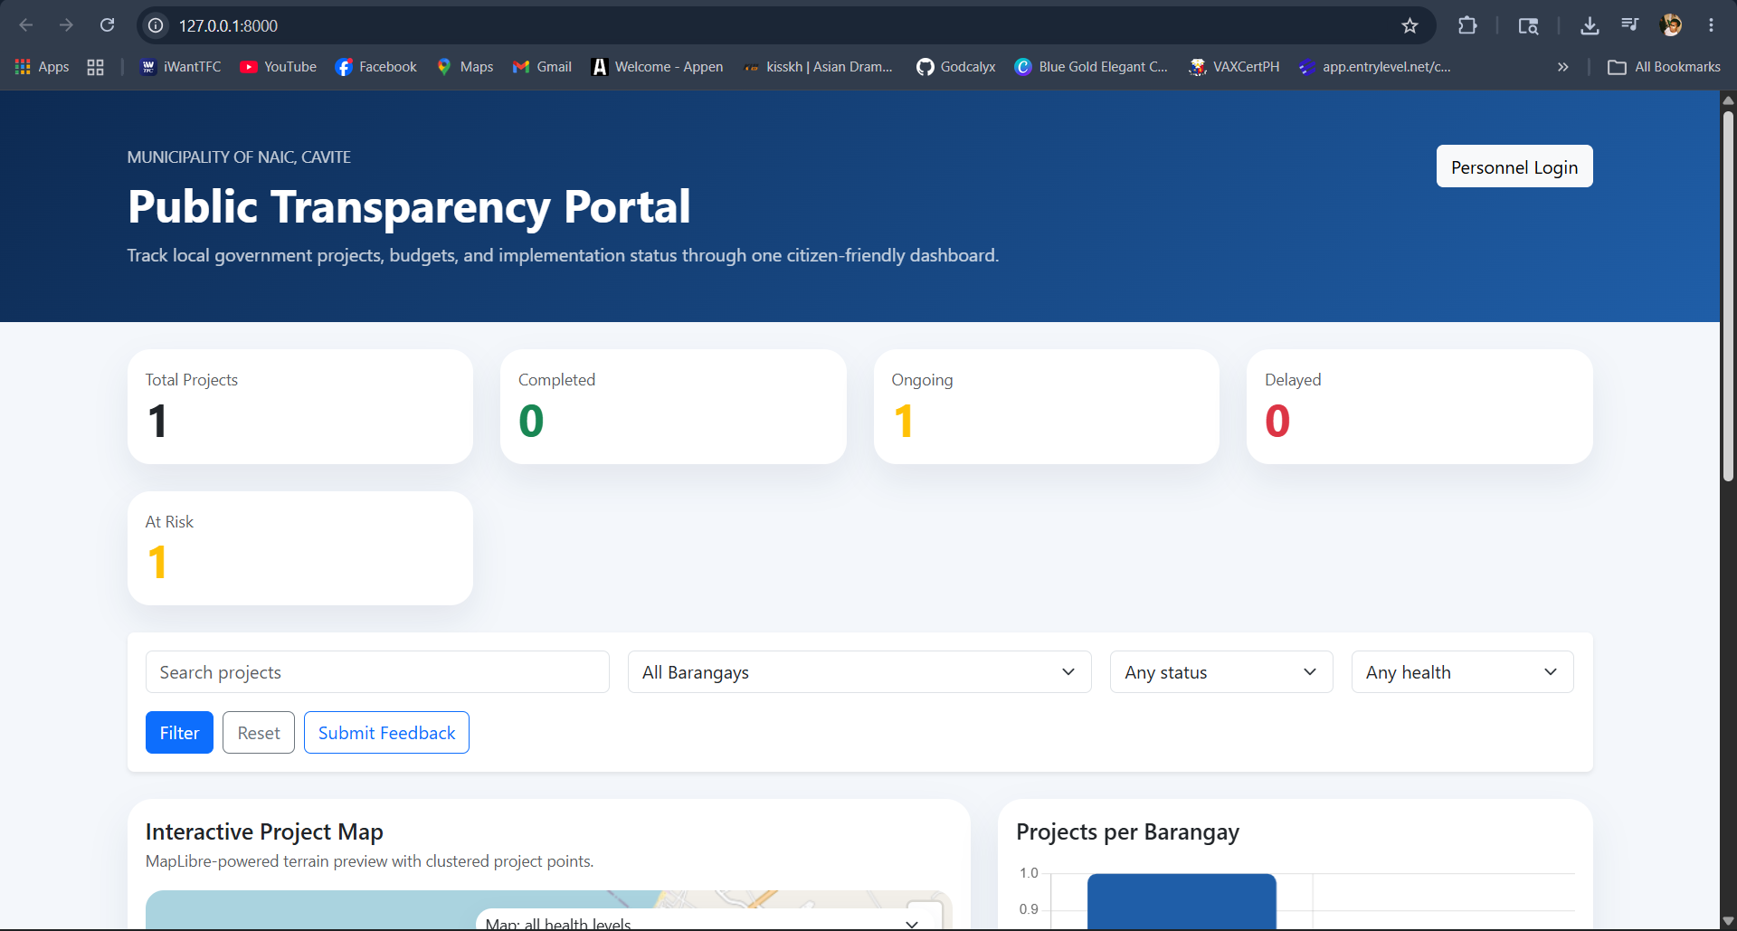Viewport: 1737px width, 931px height.
Task: Open the media controls icon
Action: (1630, 25)
